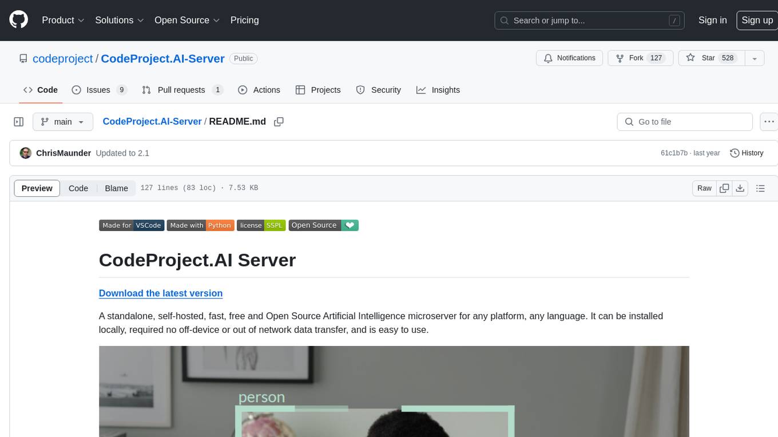
Task: Open Download the latest version link
Action: (161, 293)
